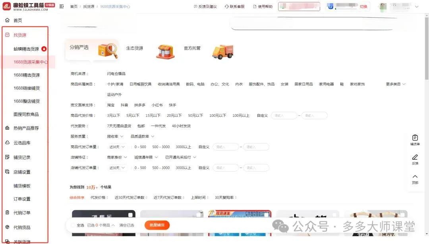Click the minimum 商品代发价格 custom input field

284,116
